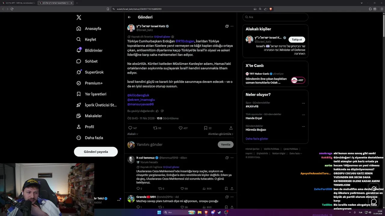The image size is (385, 216).
Task: Open Bildirimler notifications
Action: (89, 50)
